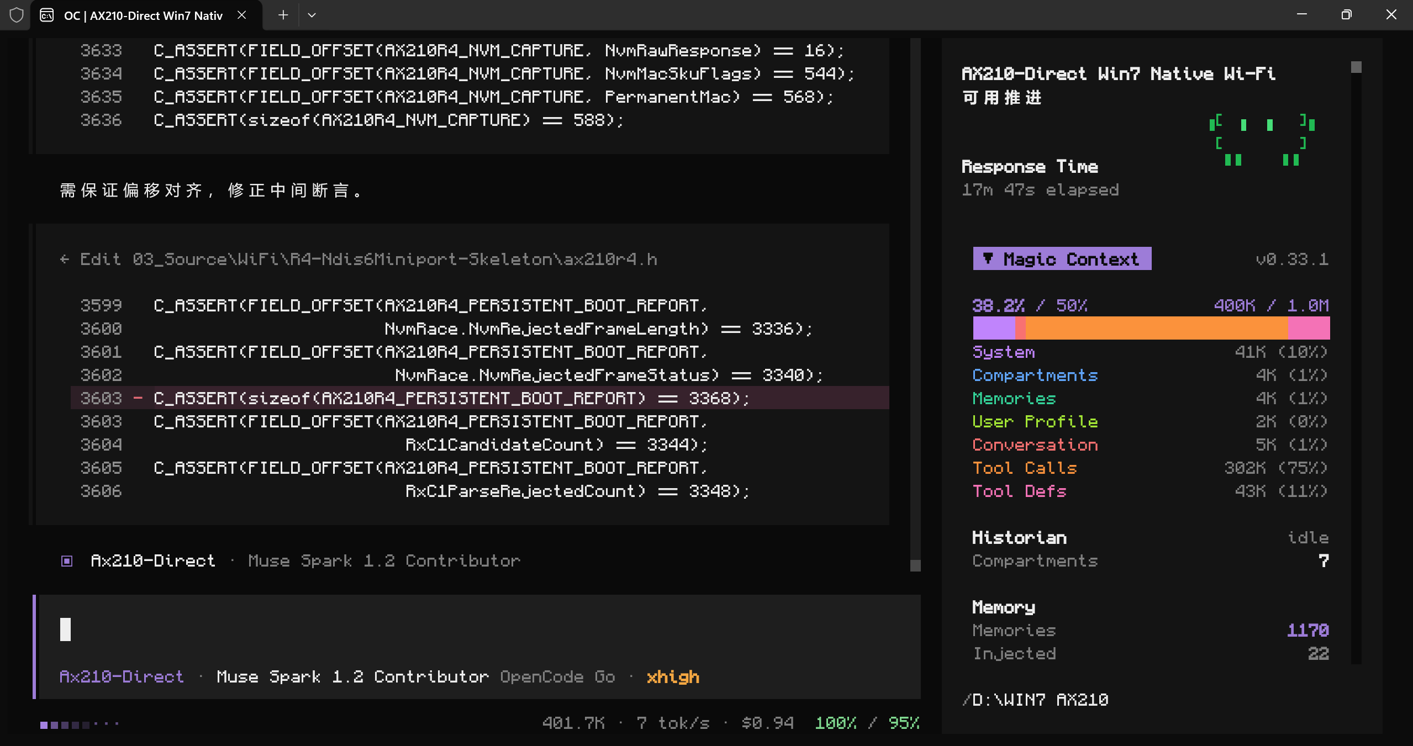
Task: Click the 38.2% / 50% usage label
Action: [x=1030, y=305]
